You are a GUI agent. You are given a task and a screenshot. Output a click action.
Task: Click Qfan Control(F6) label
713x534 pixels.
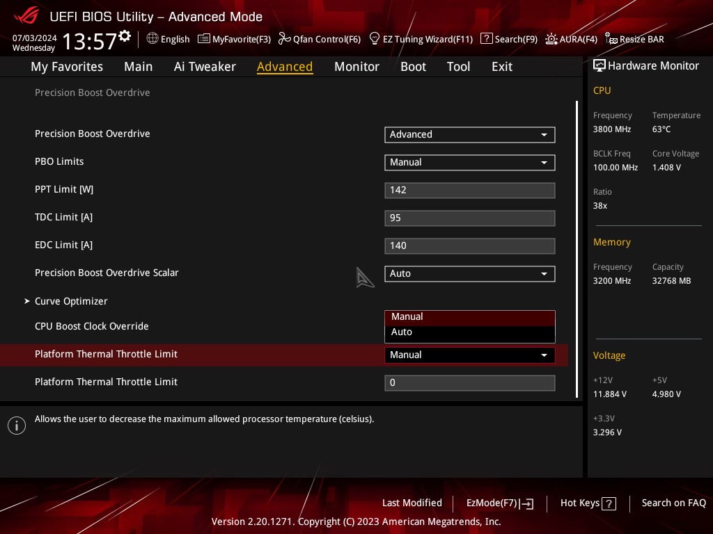[x=327, y=40]
